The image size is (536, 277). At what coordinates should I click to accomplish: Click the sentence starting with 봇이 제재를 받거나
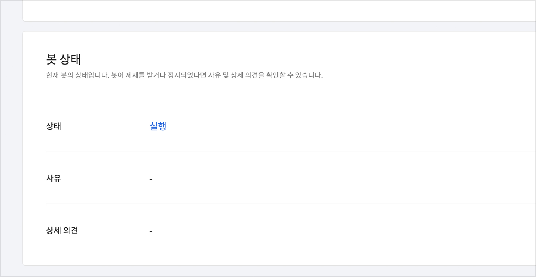[x=215, y=75]
